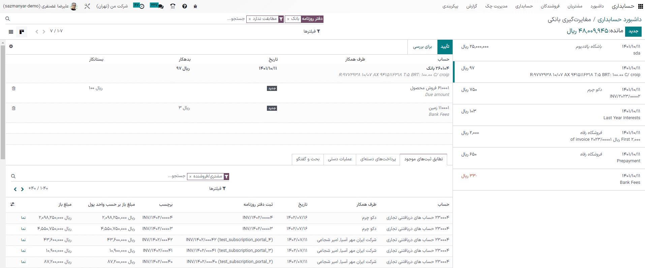Remove the مطابقت ندارد filter

click(250, 19)
